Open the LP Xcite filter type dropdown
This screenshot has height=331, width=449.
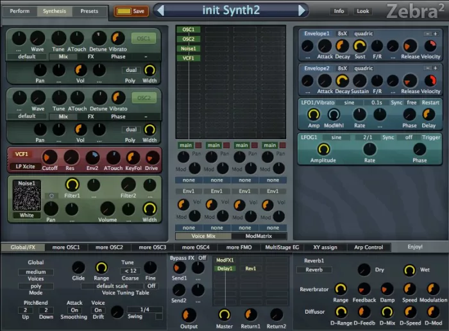pyautogui.click(x=26, y=167)
